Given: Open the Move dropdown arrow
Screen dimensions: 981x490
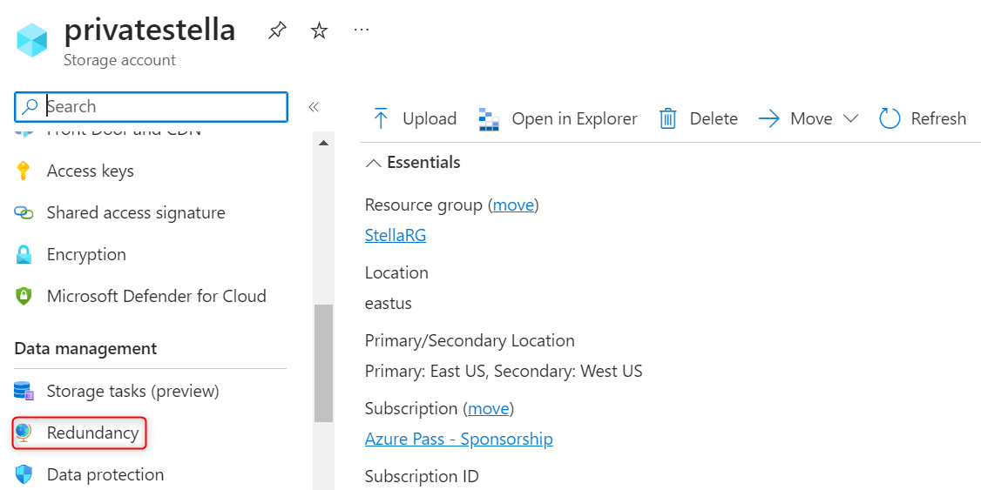Looking at the screenshot, I should [851, 118].
